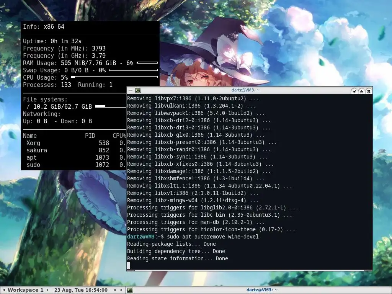392x294 pixels.
Task: Click the 'Removing libxcb-xfixes0:i386' line
Action: point(201,164)
